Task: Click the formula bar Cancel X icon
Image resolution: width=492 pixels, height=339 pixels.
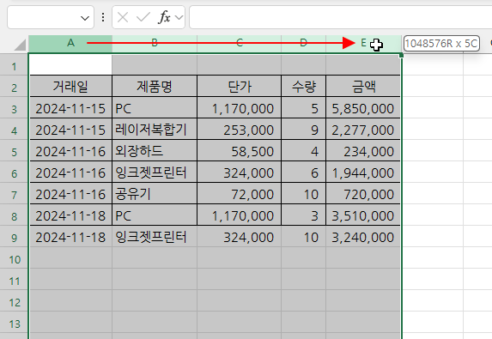Action: pos(123,17)
